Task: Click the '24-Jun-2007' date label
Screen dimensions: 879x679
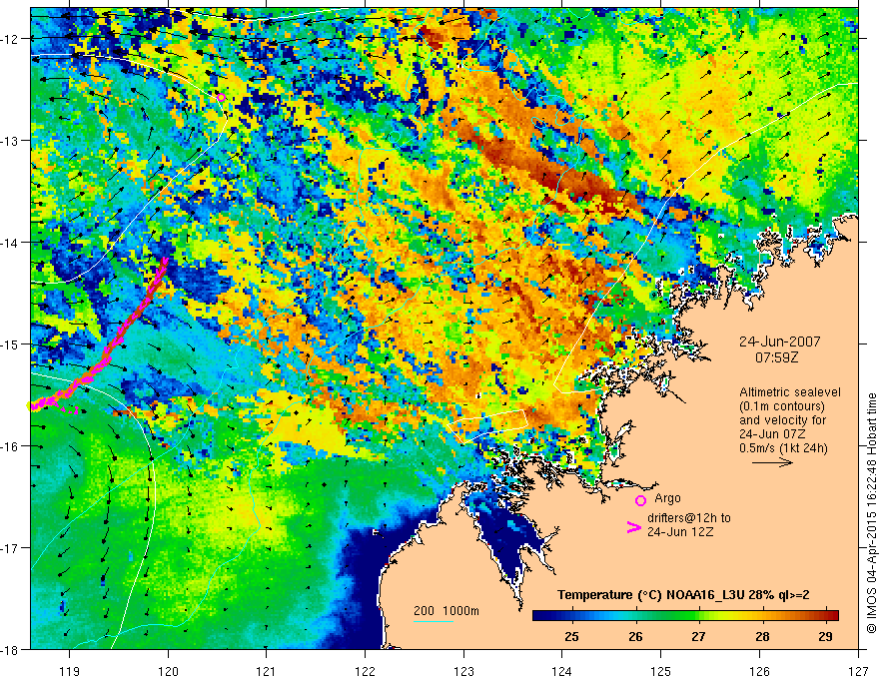Action: [779, 341]
